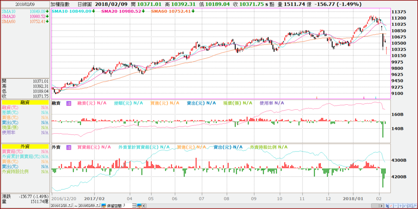Viewport: 418px width, 209px height.
Task: Open the 融資 panel settings table icon
Action: point(69,103)
